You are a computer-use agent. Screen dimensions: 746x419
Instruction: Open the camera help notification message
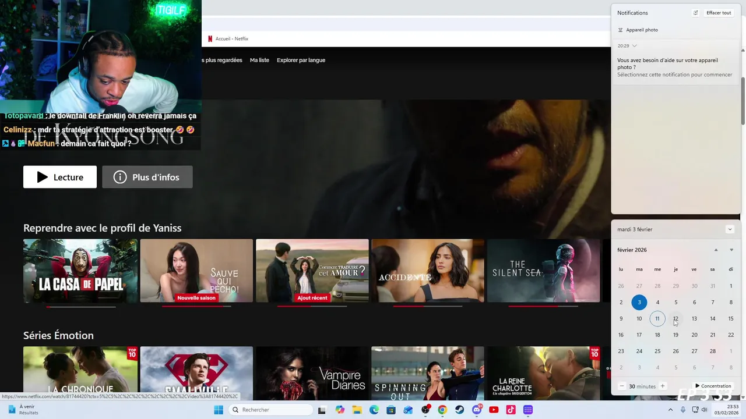tap(675, 67)
